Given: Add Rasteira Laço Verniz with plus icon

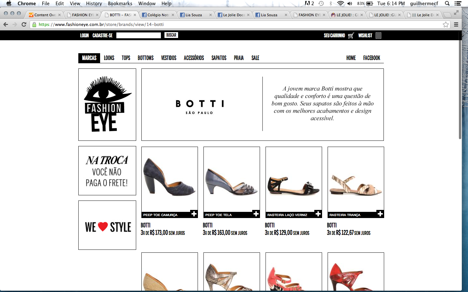Looking at the screenshot, I should click(x=318, y=214).
